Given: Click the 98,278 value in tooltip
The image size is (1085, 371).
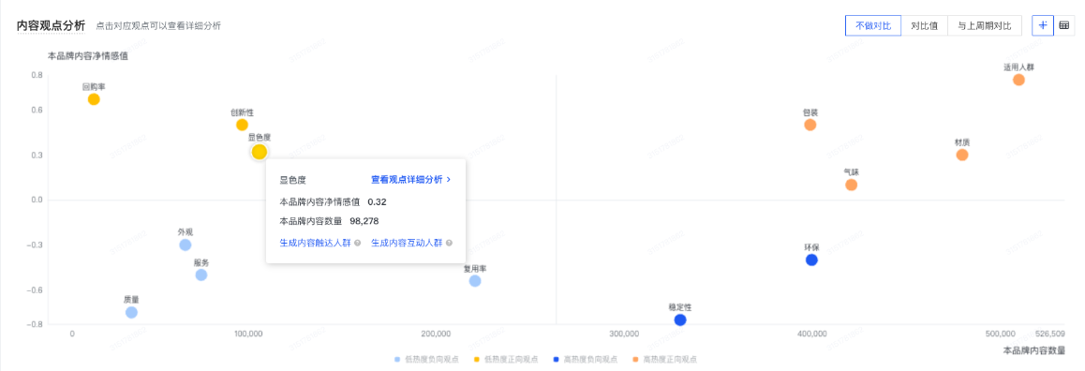Looking at the screenshot, I should pyautogui.click(x=364, y=221).
